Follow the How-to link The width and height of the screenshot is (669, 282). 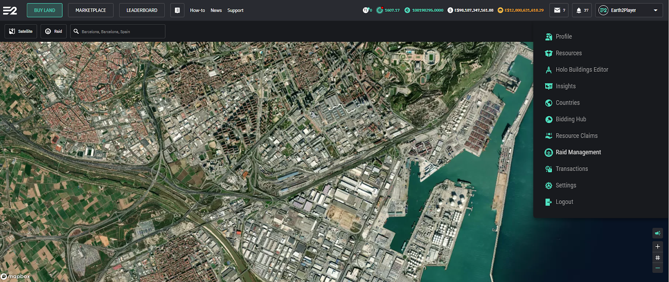(197, 10)
